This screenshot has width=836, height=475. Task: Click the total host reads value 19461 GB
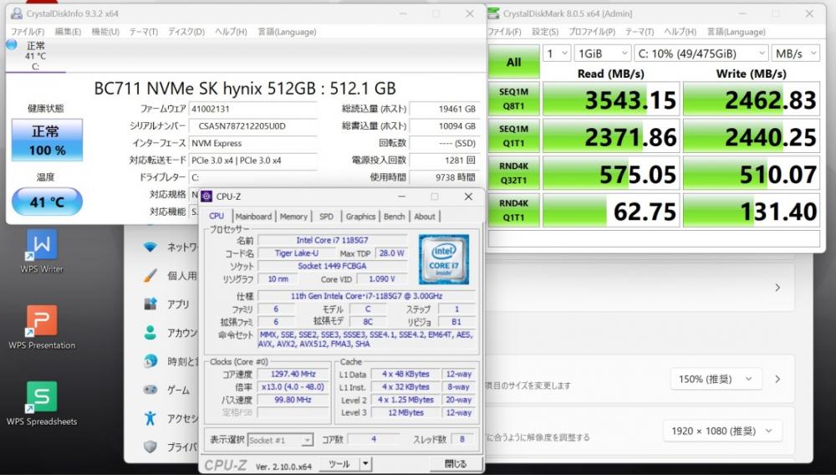[444, 109]
